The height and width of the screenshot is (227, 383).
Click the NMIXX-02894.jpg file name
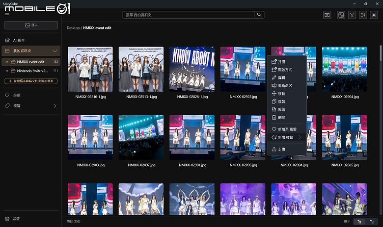click(x=294, y=165)
